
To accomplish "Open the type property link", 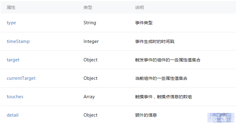I will 11,23.
